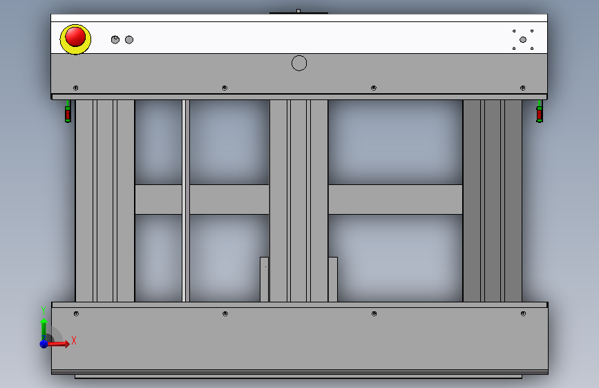Select the gray selector knob with notch mark

click(115, 40)
